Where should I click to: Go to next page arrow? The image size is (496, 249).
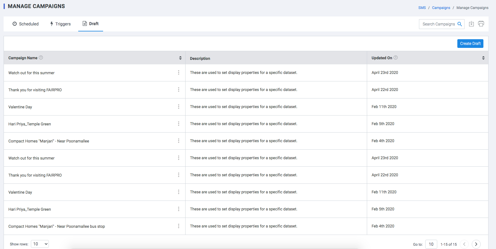476,244
